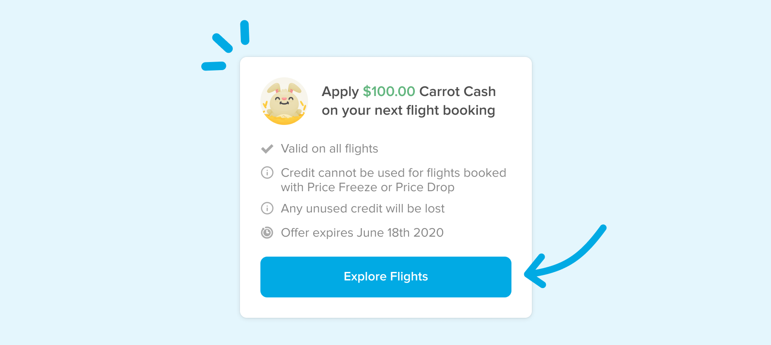The height and width of the screenshot is (345, 771).
Task: Select the Carrot Cash heading text
Action: coord(457,91)
